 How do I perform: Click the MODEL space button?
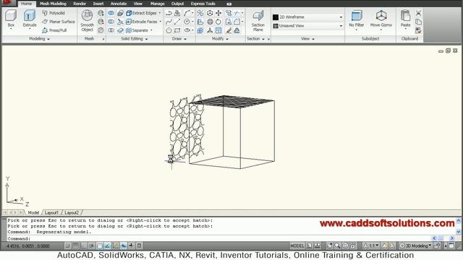pos(297,246)
